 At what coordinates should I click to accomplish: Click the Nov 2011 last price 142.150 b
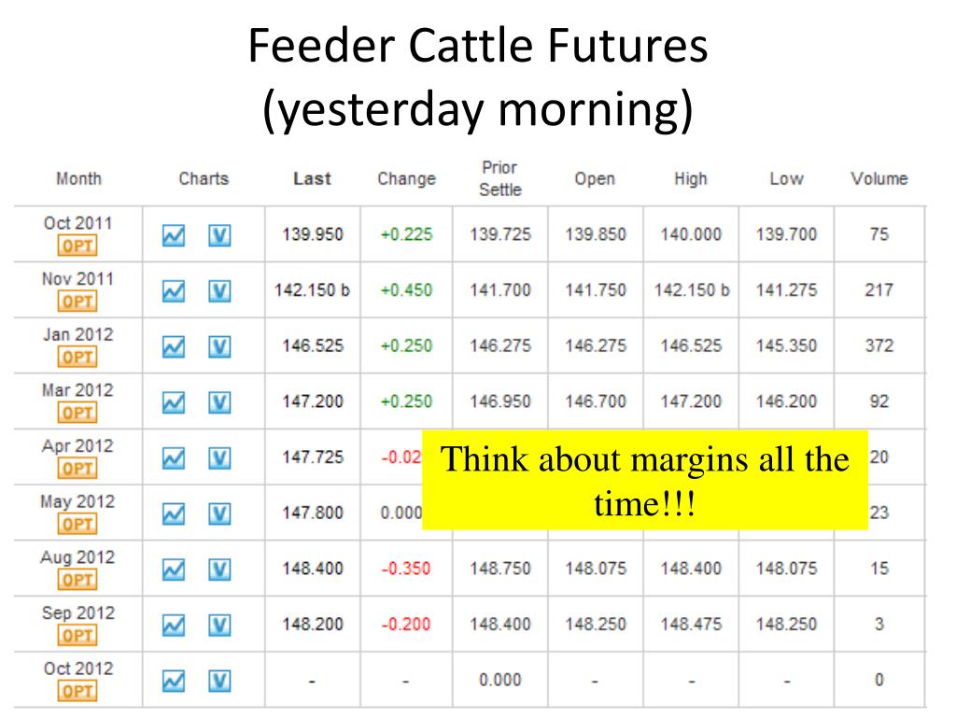(312, 290)
